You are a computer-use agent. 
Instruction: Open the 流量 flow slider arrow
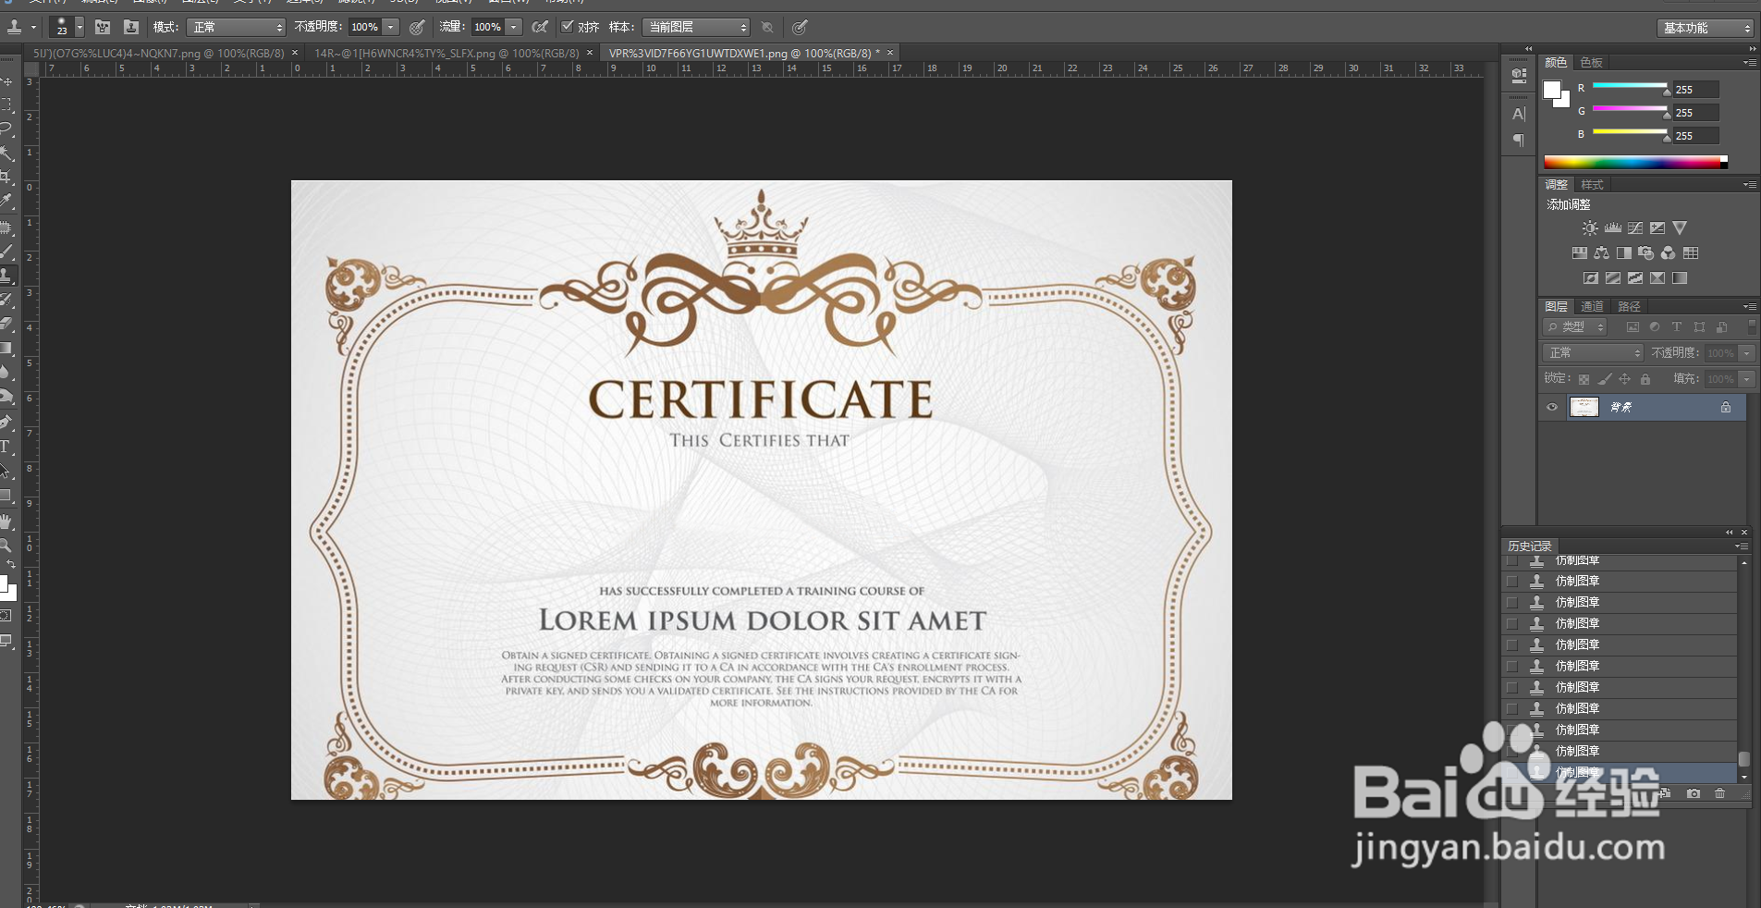click(x=514, y=27)
